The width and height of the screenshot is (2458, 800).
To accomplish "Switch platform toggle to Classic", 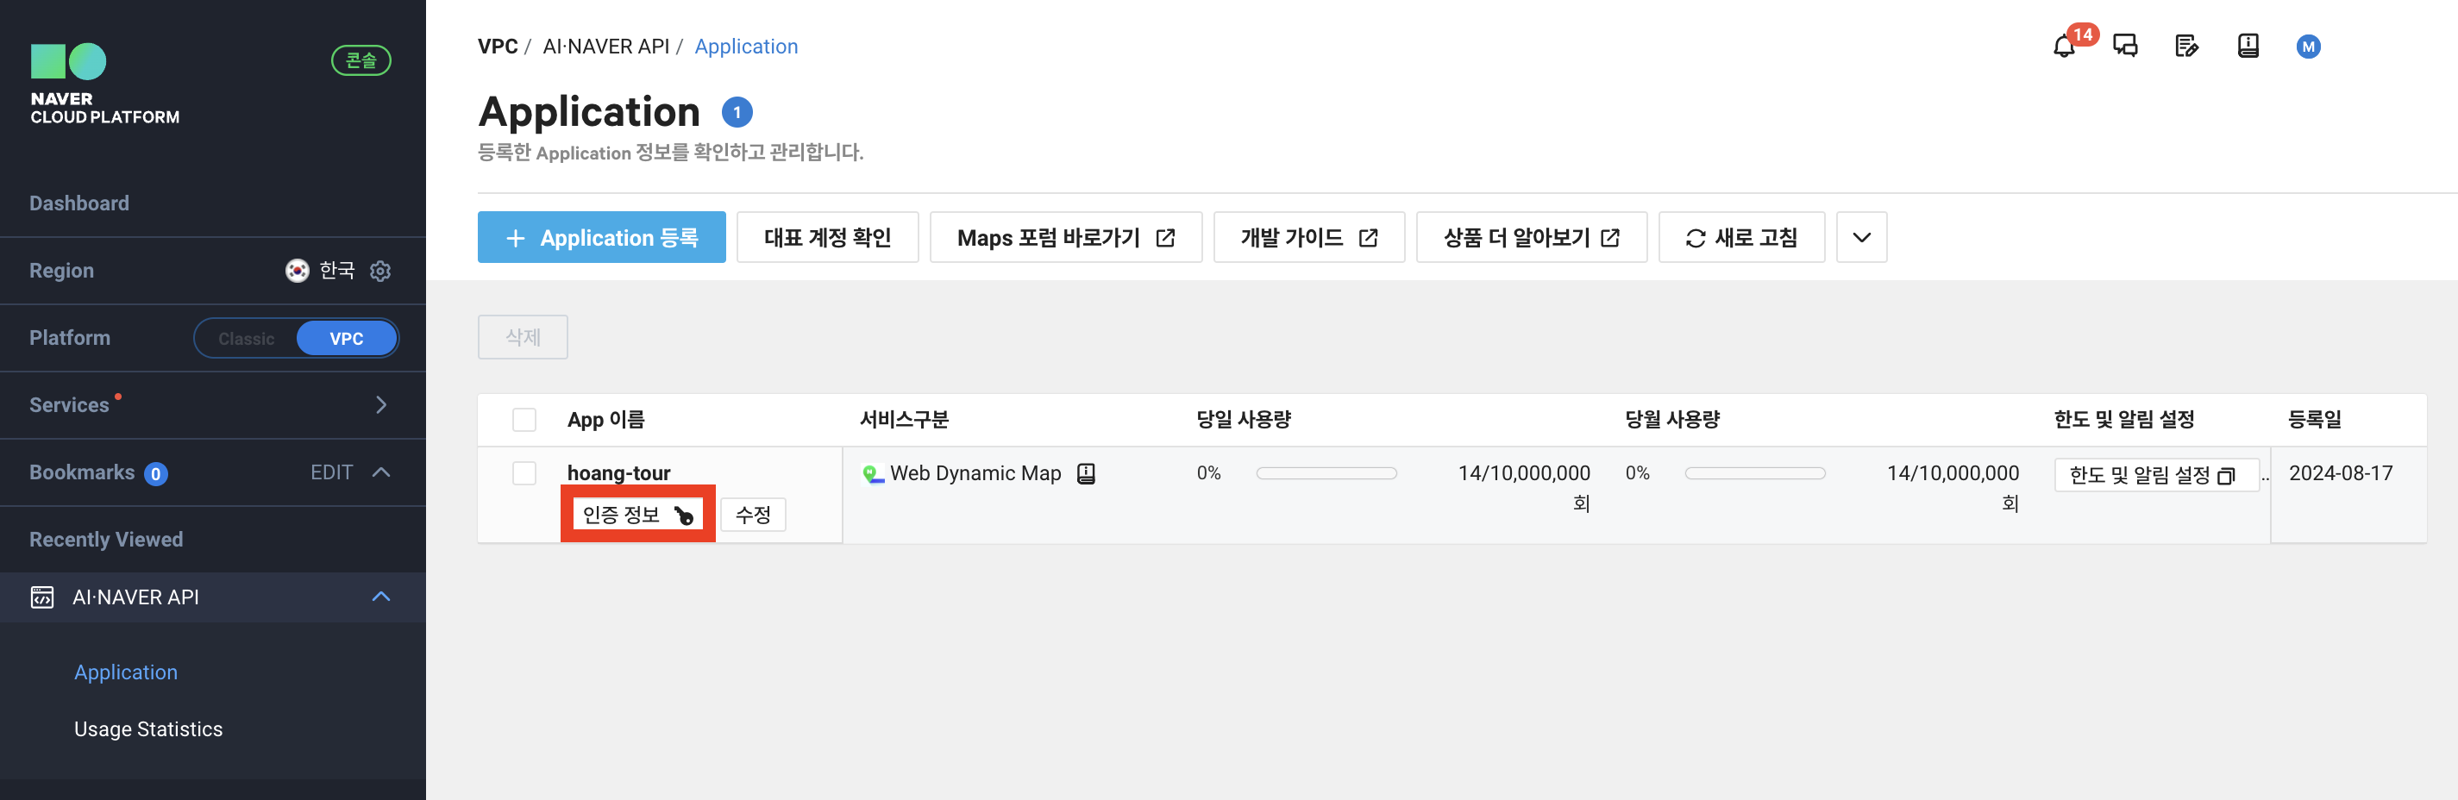I will click(x=246, y=339).
